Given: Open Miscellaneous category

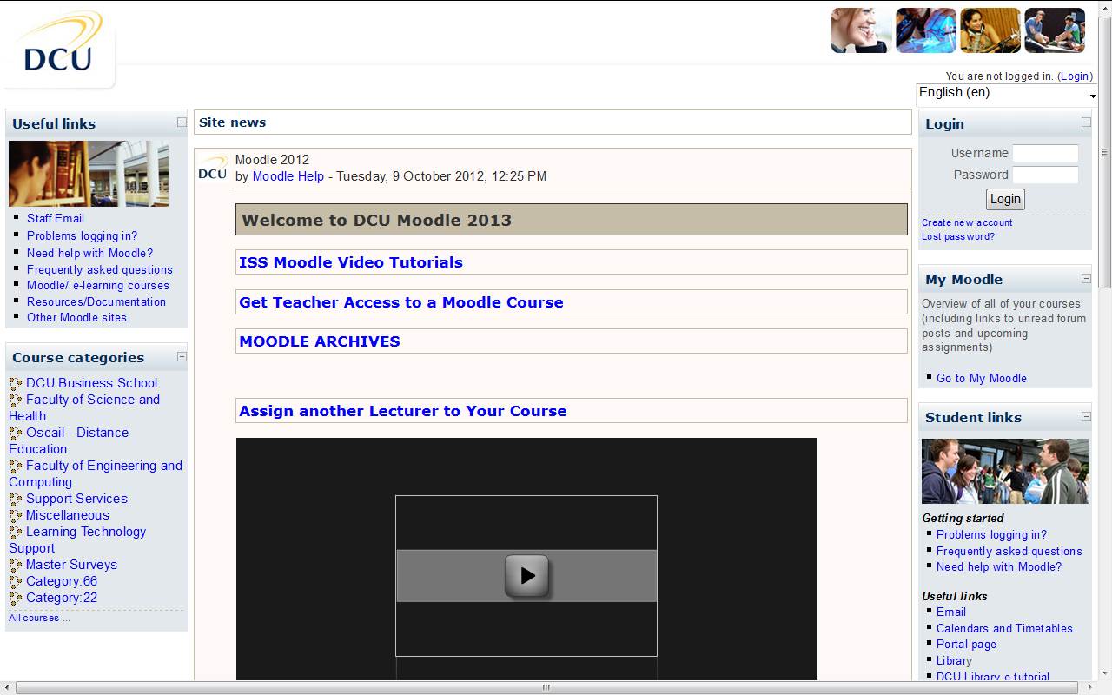Looking at the screenshot, I should point(68,515).
